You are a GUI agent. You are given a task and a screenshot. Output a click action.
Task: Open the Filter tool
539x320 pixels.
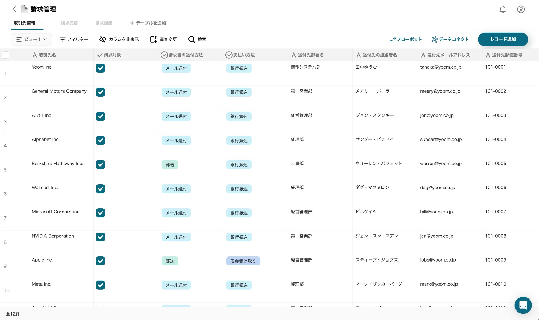point(74,39)
